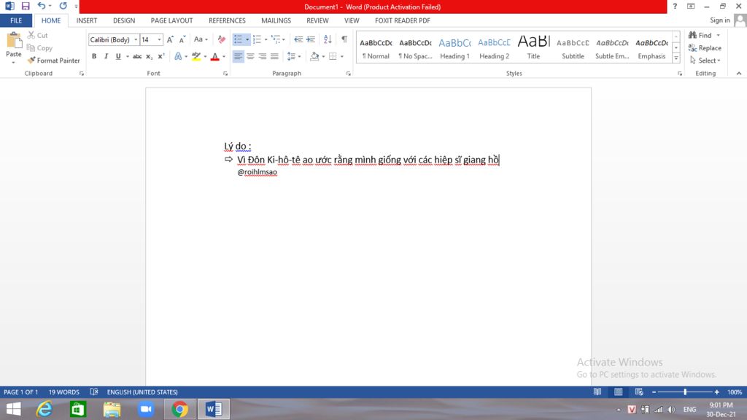Apply strikethrough formatting

tap(137, 56)
